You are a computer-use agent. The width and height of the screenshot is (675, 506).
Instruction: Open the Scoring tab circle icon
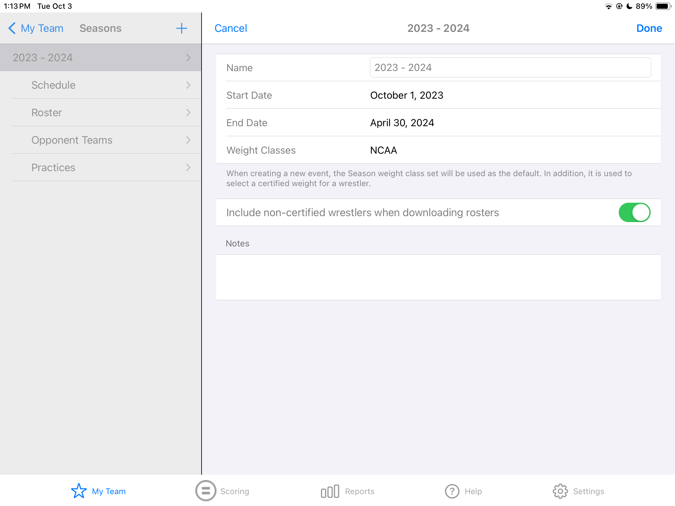(206, 491)
